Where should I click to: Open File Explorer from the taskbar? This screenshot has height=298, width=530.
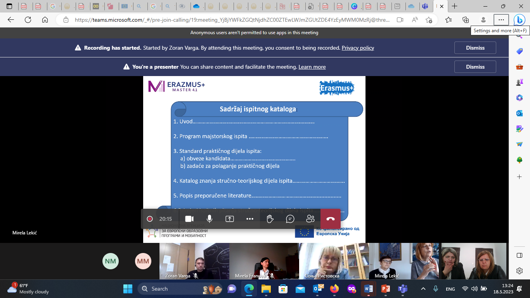[266, 289]
